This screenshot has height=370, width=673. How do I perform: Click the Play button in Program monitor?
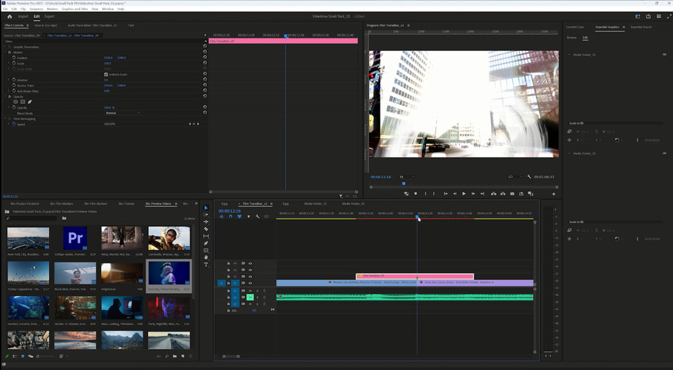point(464,194)
